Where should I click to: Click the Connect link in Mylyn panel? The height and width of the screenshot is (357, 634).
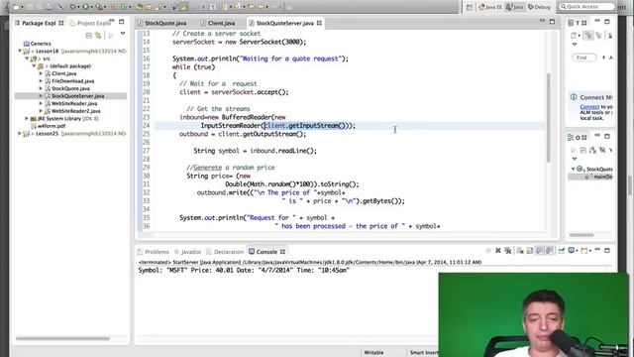[589, 107]
